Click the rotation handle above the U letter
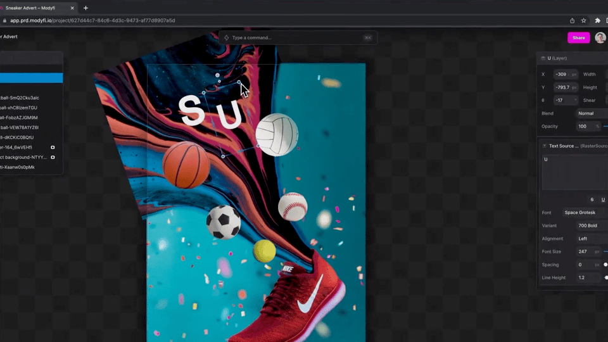 (217, 75)
